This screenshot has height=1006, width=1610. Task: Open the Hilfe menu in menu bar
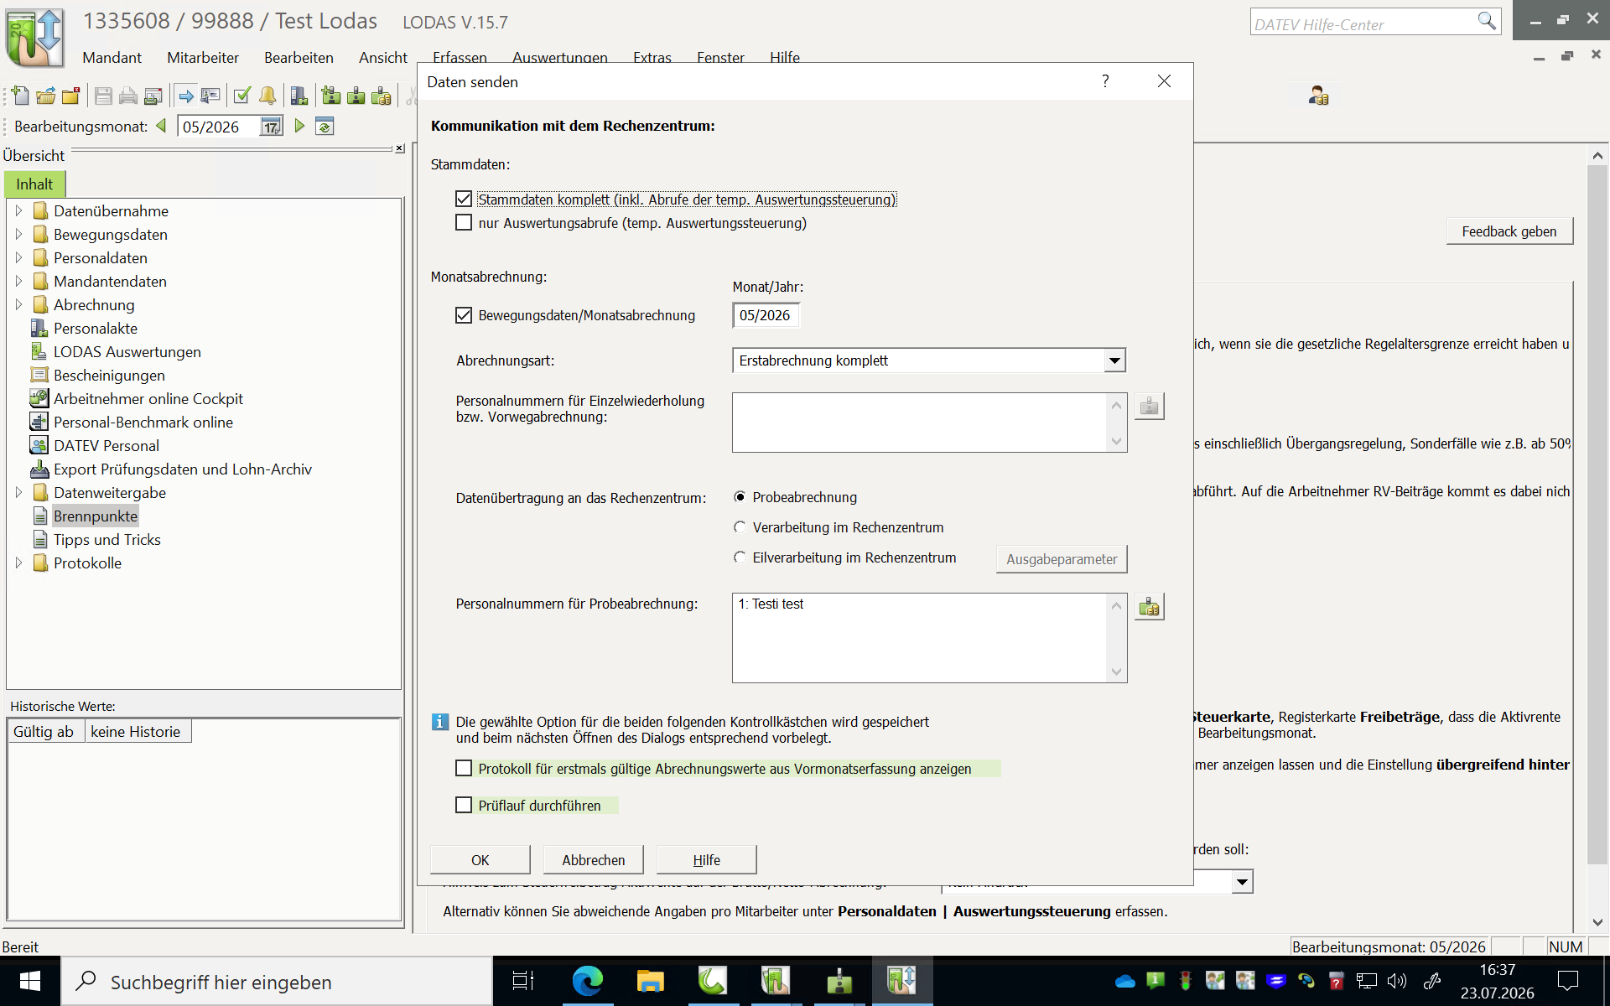pyautogui.click(x=785, y=57)
